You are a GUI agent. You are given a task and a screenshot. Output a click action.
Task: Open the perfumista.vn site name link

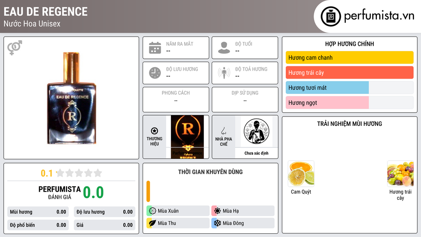(379, 16)
